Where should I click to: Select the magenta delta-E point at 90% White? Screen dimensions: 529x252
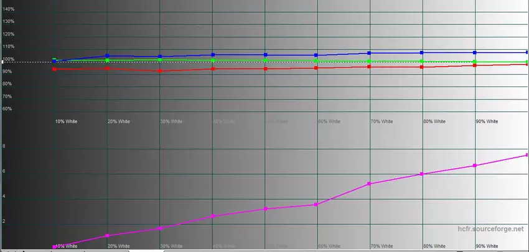tap(475, 166)
